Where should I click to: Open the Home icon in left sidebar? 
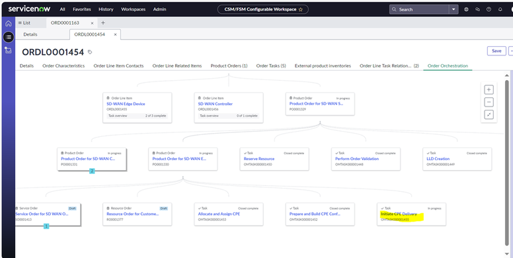tap(9, 24)
